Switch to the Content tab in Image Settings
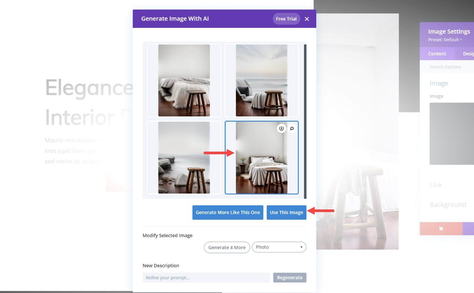Screen dimensions: 474x293 click(437, 54)
